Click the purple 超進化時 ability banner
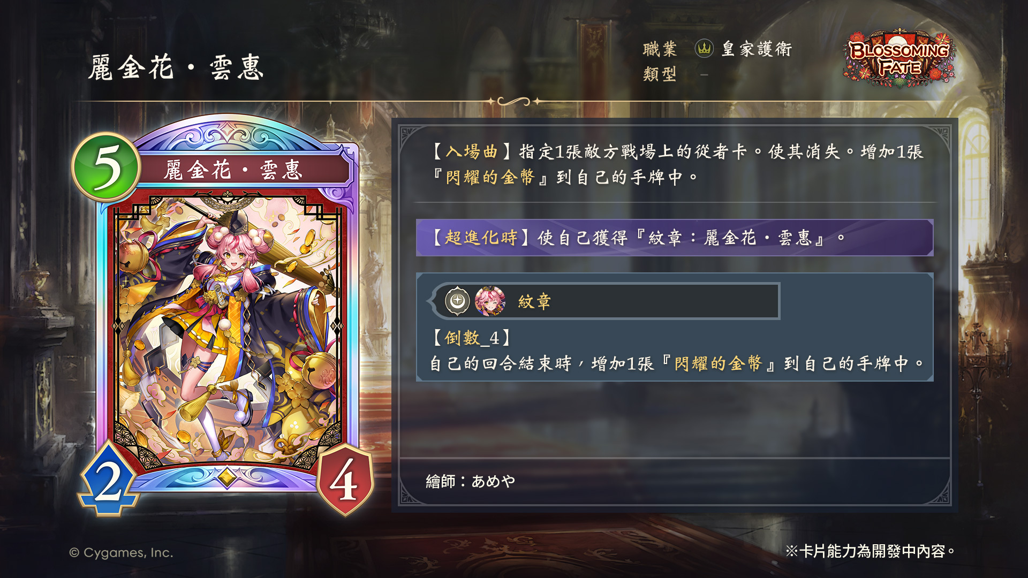This screenshot has width=1028, height=578. tap(675, 238)
